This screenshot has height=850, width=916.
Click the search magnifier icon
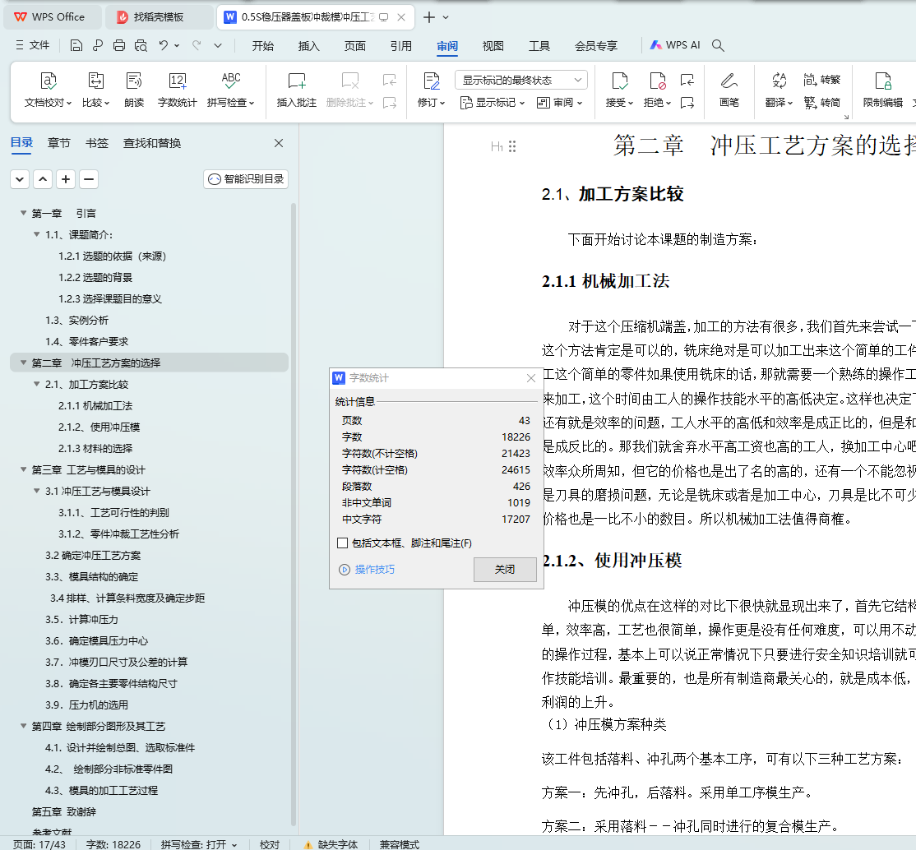[718, 45]
